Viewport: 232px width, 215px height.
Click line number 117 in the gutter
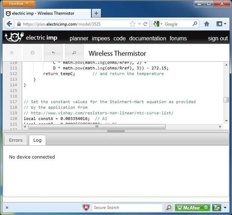(13, 102)
